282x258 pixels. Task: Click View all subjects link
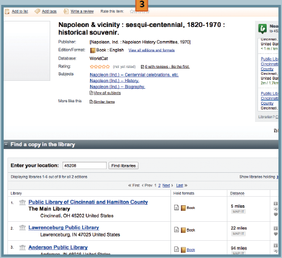pyautogui.click(x=107, y=93)
